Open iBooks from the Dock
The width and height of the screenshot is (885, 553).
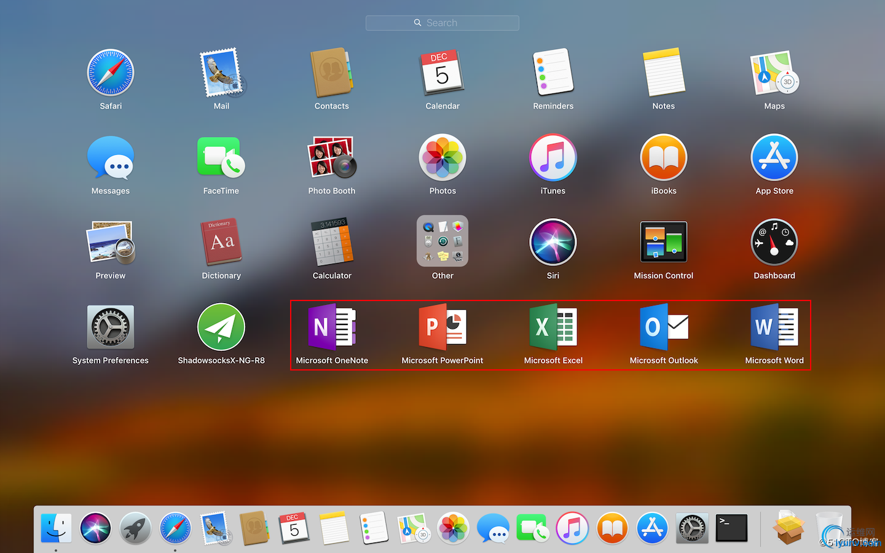pos(613,528)
